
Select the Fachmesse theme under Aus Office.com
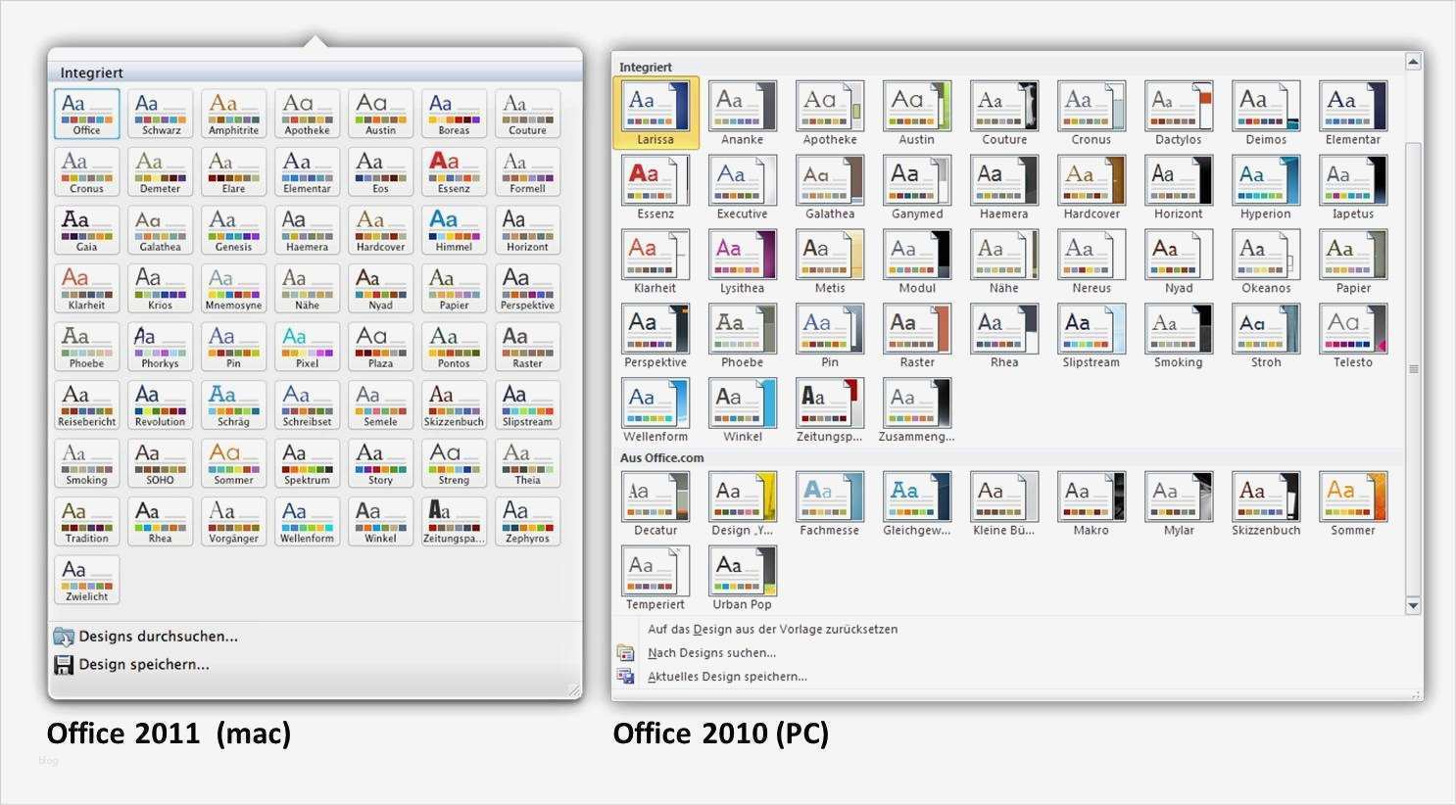tap(830, 503)
